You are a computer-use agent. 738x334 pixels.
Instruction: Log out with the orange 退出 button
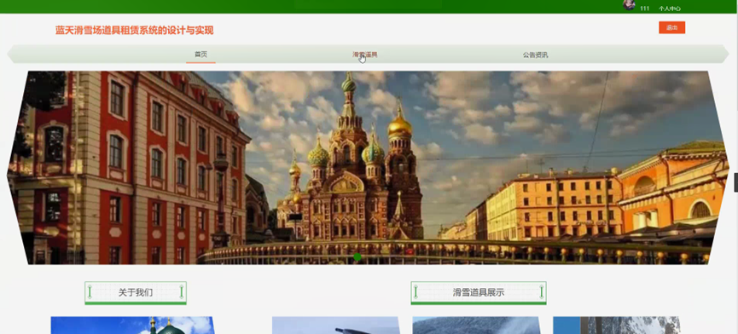pyautogui.click(x=671, y=28)
